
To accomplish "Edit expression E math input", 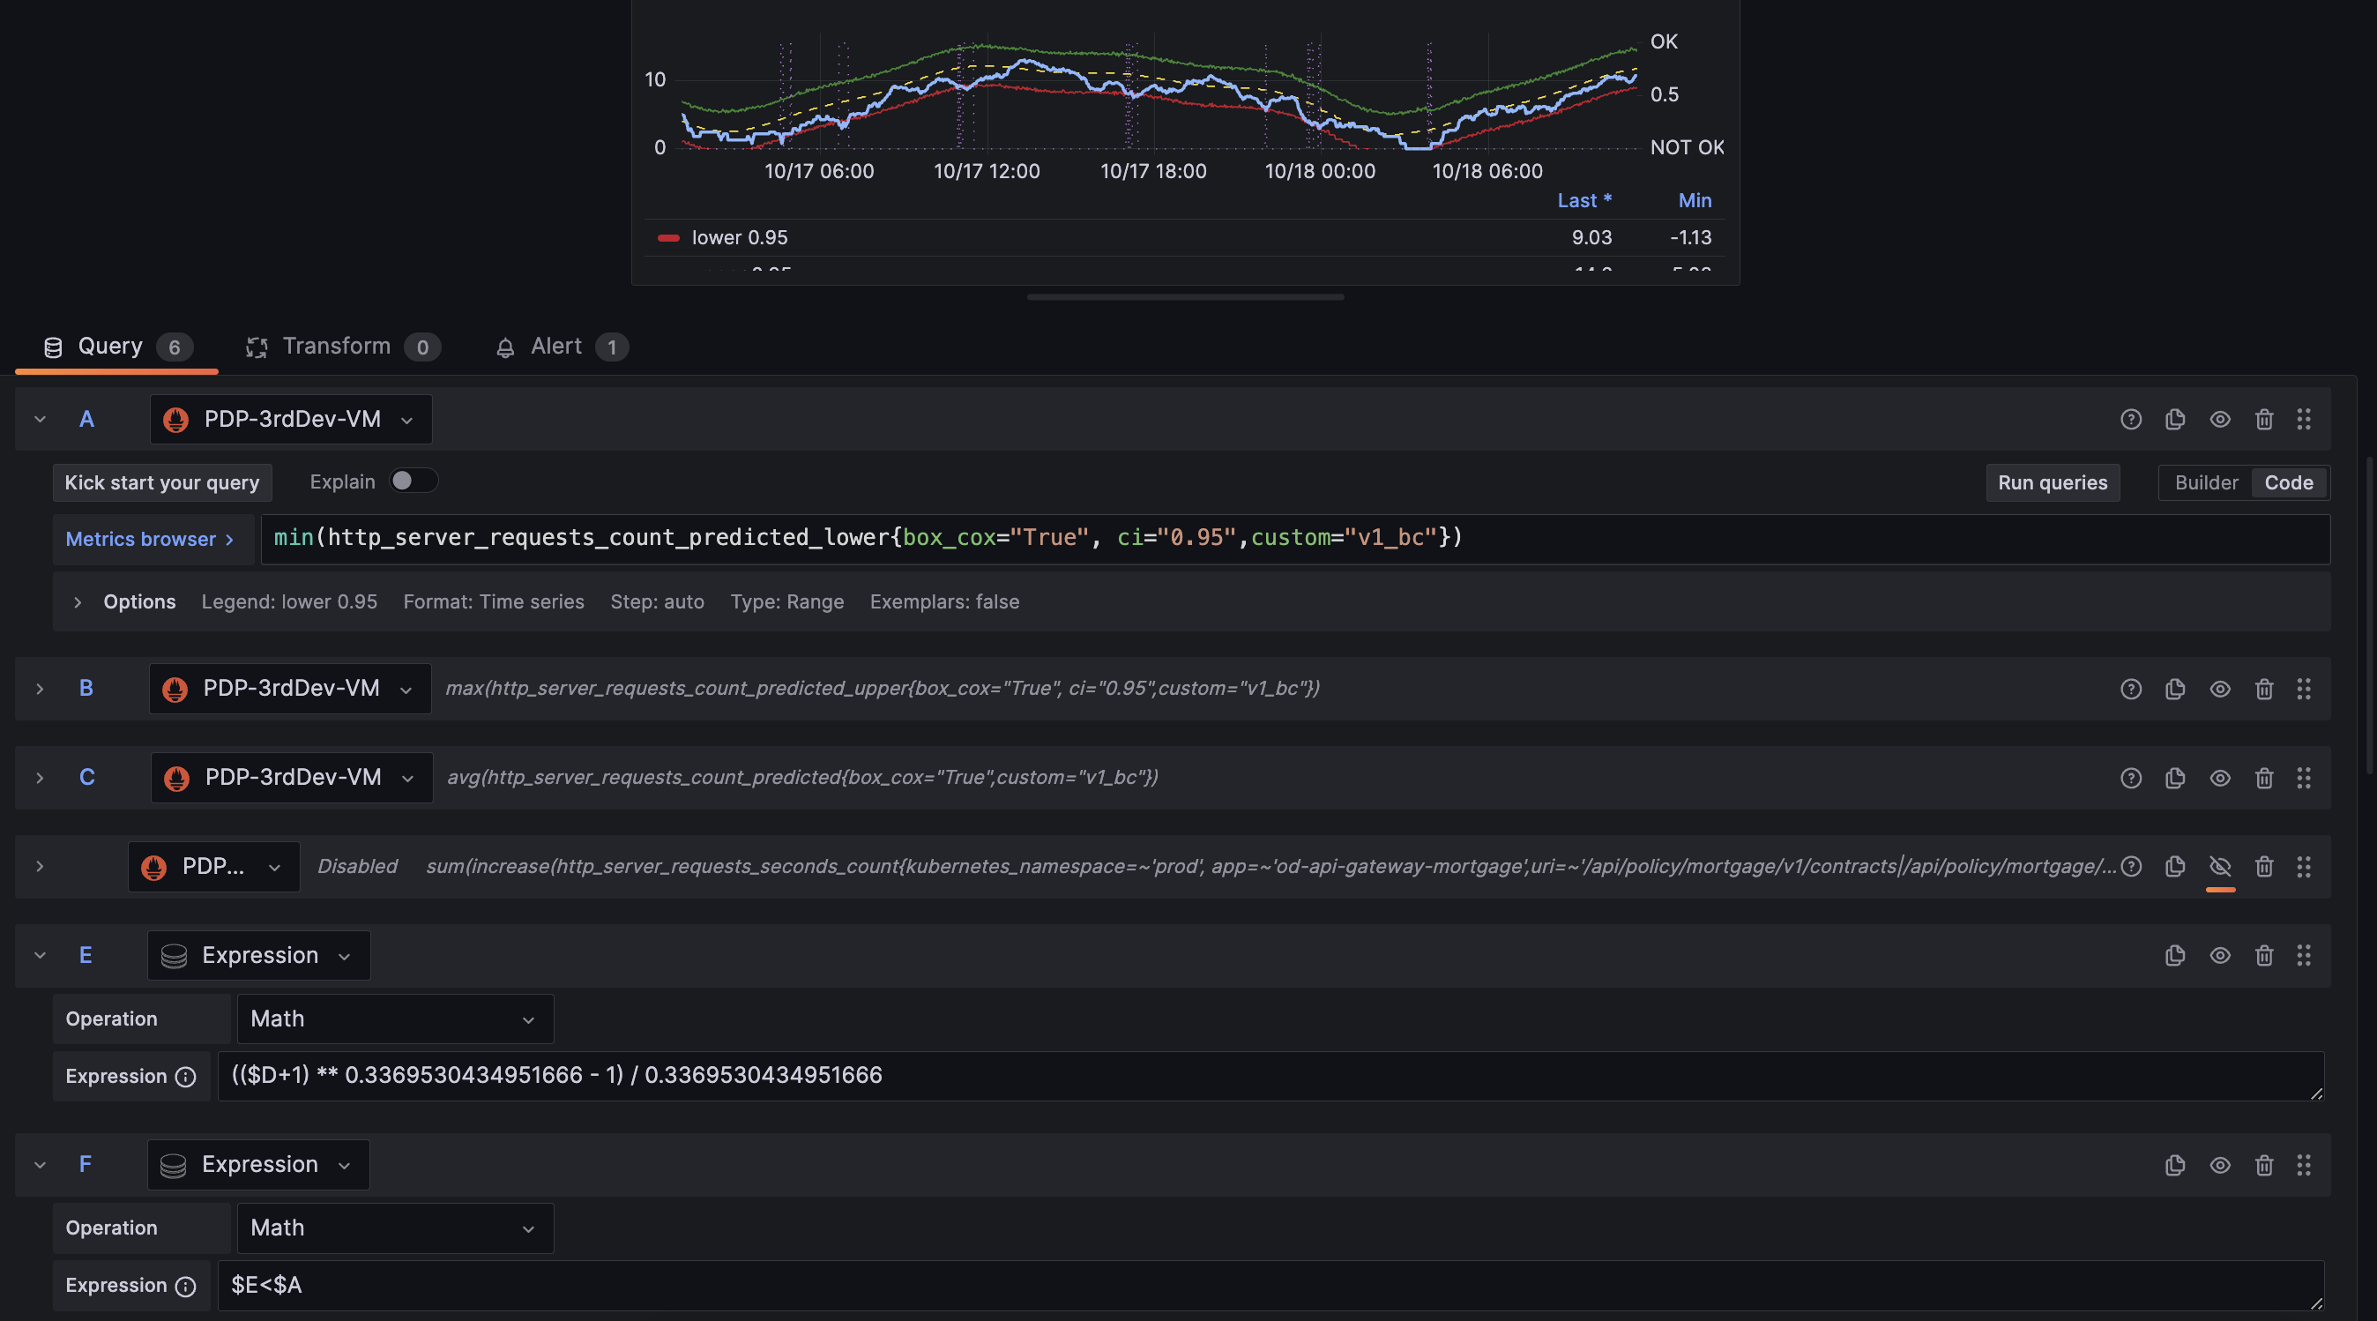I will [1270, 1077].
